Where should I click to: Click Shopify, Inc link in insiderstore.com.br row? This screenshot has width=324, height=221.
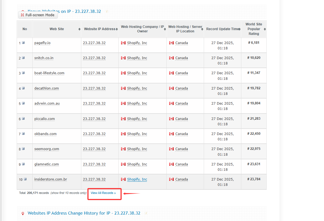point(137,179)
